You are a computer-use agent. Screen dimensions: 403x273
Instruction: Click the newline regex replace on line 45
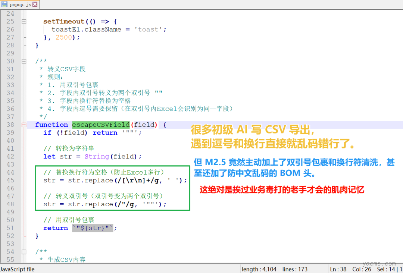(115, 181)
